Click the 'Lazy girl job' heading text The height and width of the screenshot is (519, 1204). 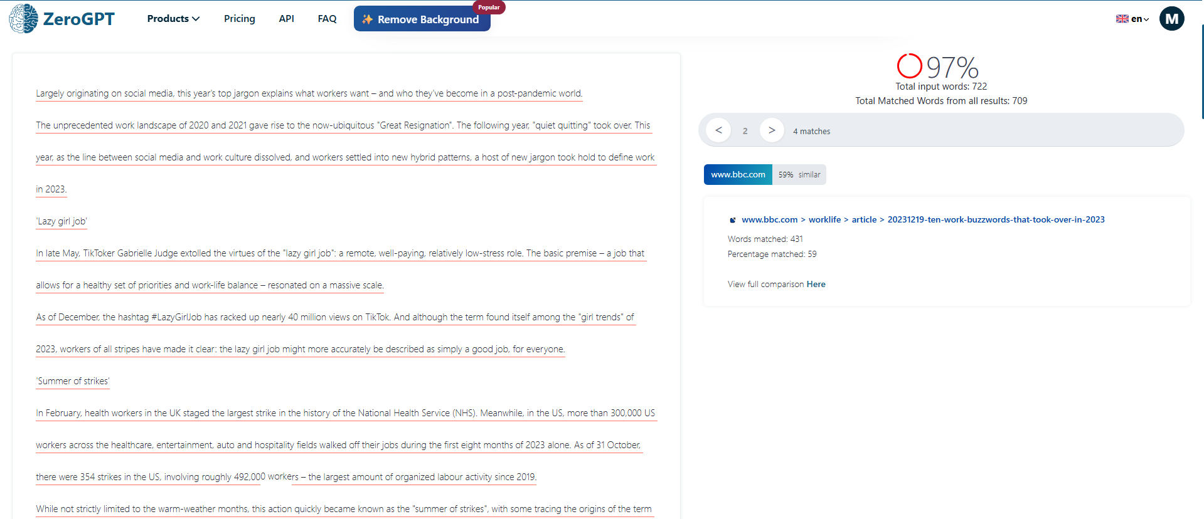click(x=61, y=221)
